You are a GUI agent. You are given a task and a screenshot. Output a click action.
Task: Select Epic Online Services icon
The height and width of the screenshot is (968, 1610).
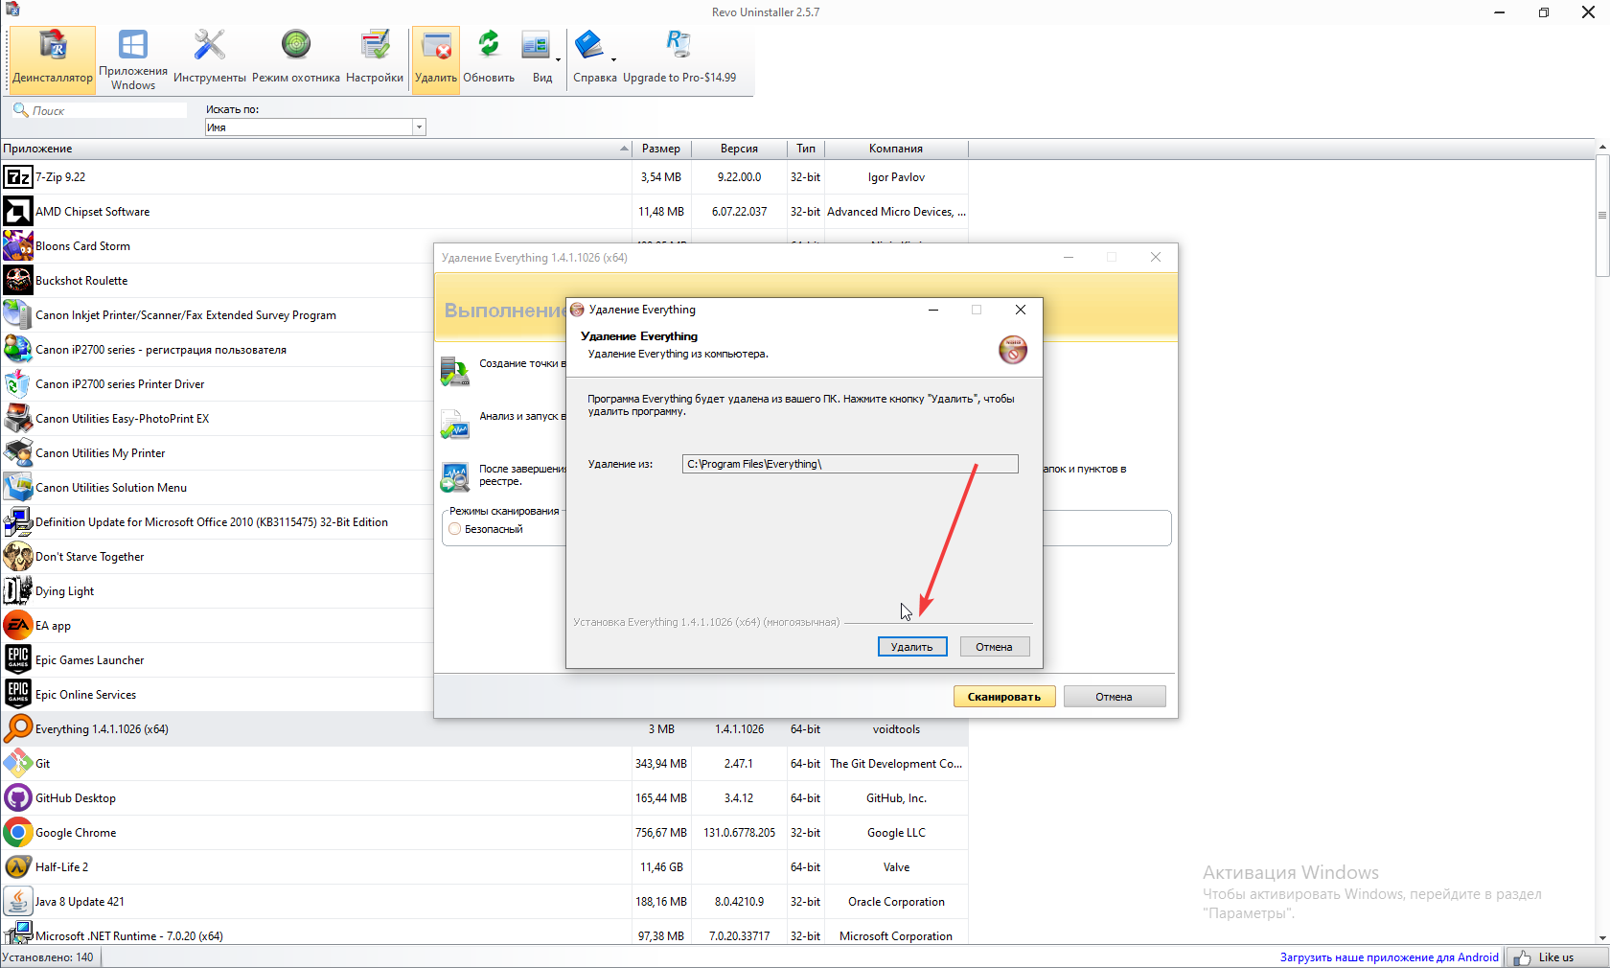click(17, 695)
